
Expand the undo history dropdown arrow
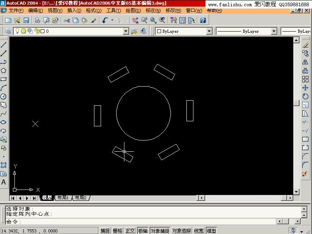(112, 20)
